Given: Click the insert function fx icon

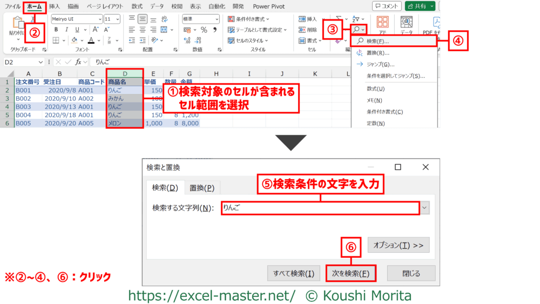Looking at the screenshot, I should click(x=79, y=62).
